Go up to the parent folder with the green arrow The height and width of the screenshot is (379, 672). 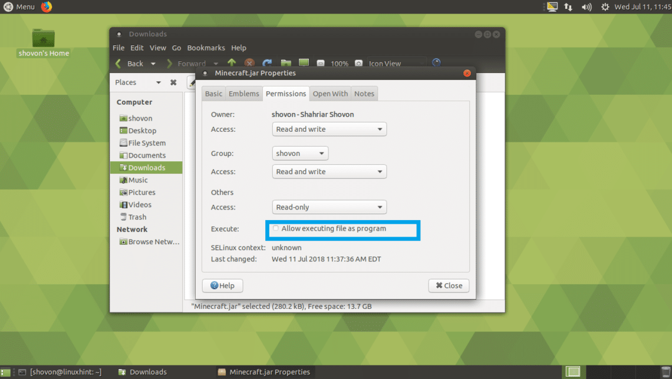pos(232,63)
